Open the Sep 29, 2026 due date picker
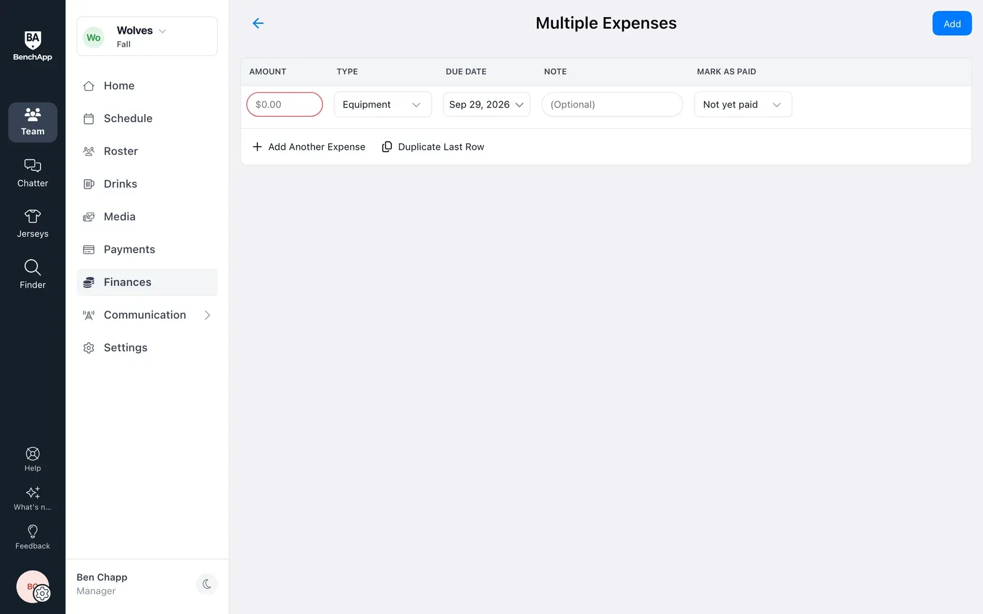This screenshot has width=983, height=614. click(x=487, y=104)
